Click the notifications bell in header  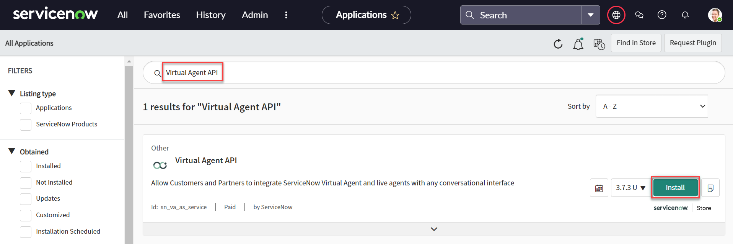click(x=685, y=15)
